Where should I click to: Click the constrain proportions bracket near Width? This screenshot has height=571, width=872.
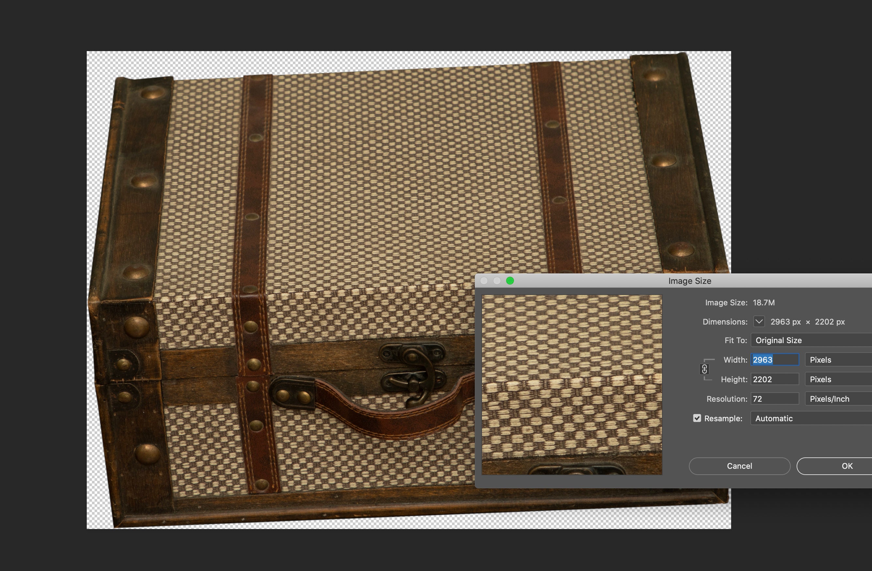tap(709, 360)
